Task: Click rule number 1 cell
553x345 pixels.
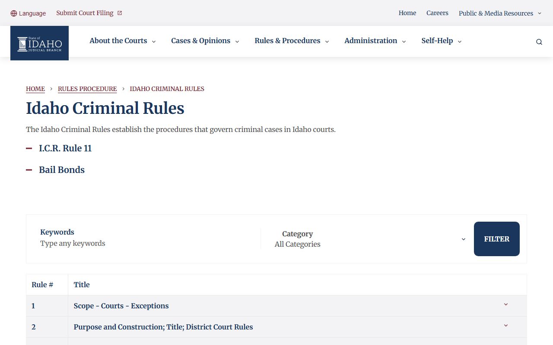Action: 47,306
